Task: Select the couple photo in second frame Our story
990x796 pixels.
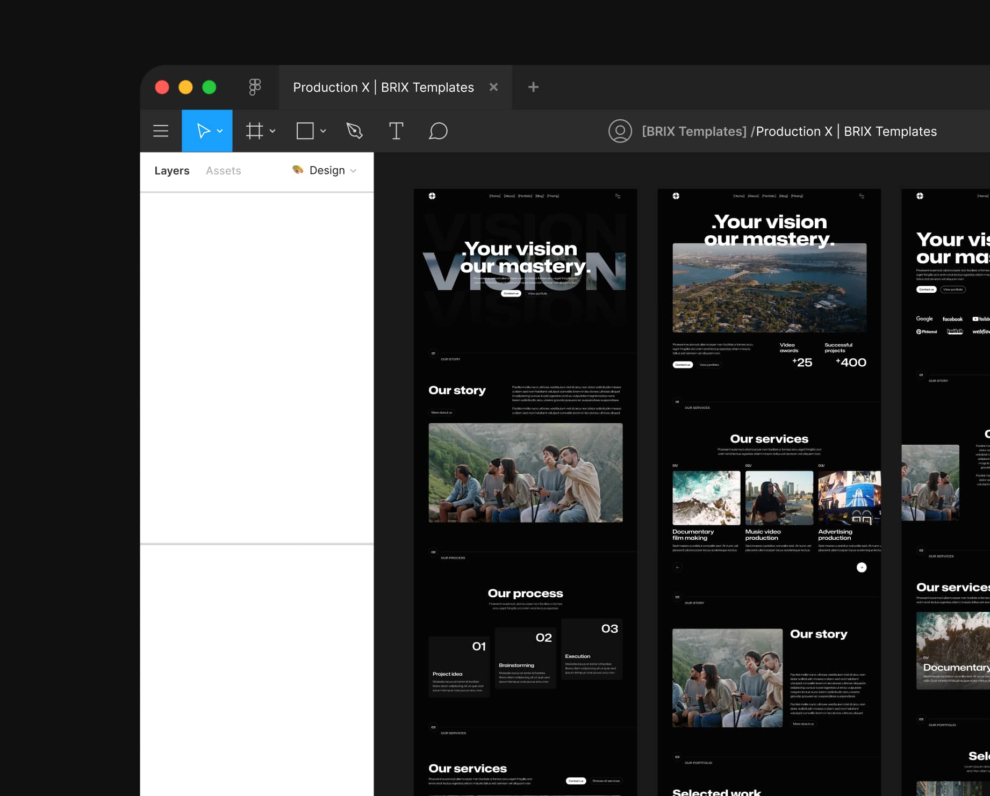Action: coord(728,678)
